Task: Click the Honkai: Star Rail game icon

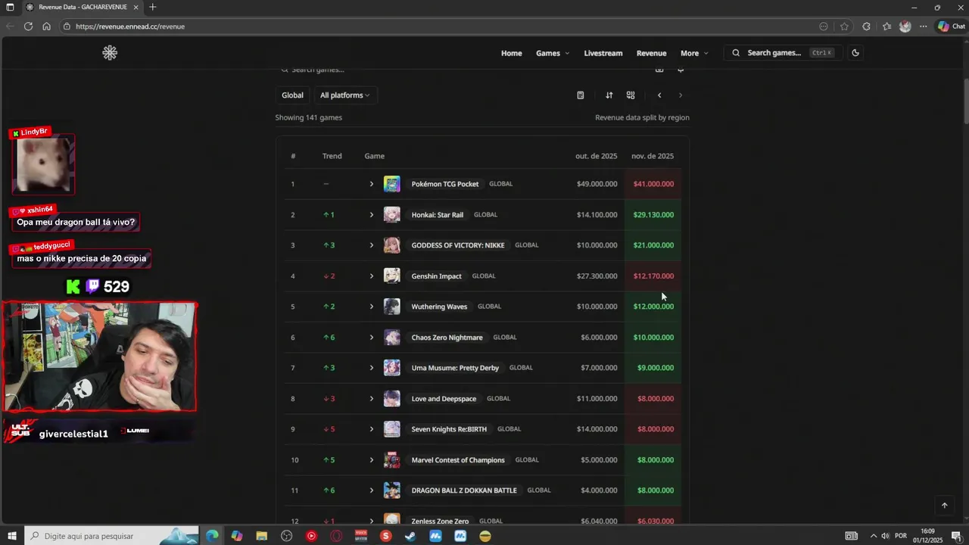Action: [391, 215]
